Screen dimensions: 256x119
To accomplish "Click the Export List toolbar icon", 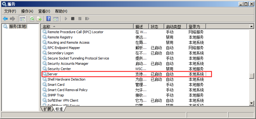I will pos(39,19).
